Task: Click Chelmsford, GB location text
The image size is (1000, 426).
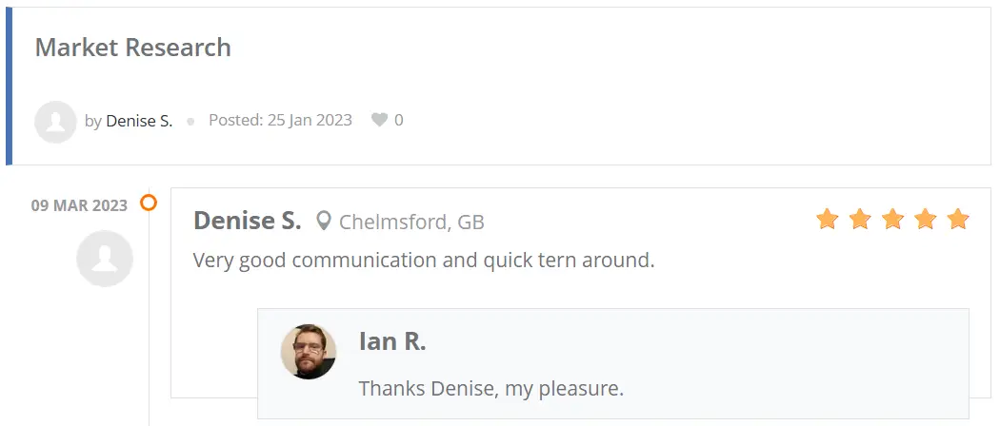Action: pyautogui.click(x=412, y=223)
